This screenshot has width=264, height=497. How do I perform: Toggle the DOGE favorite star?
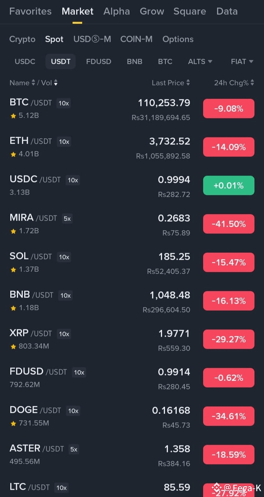coord(13,423)
